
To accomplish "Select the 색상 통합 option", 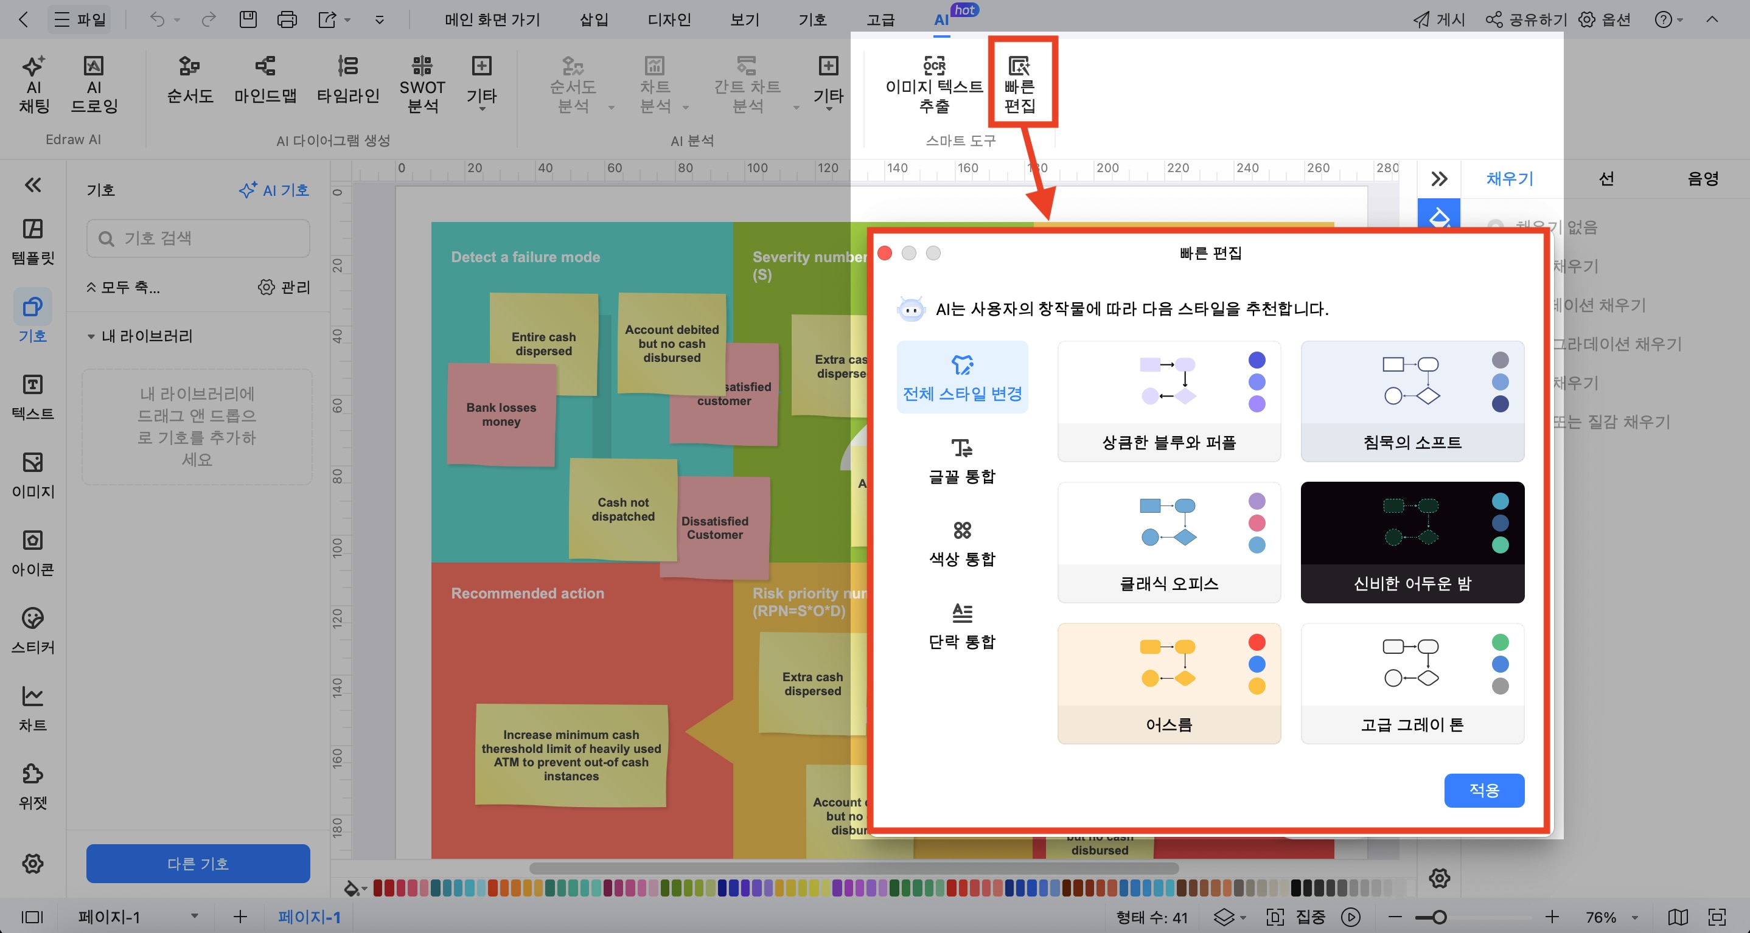I will [961, 543].
